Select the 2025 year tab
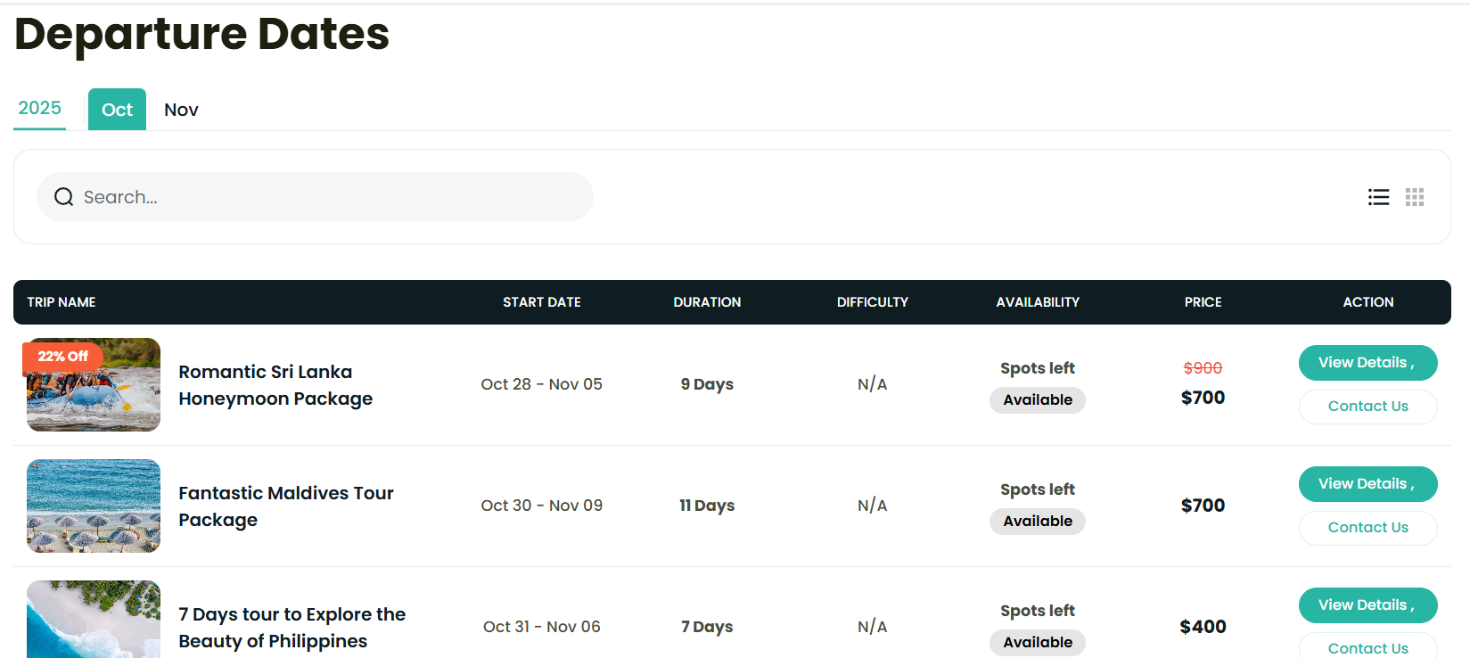This screenshot has width=1470, height=658. pyautogui.click(x=40, y=109)
